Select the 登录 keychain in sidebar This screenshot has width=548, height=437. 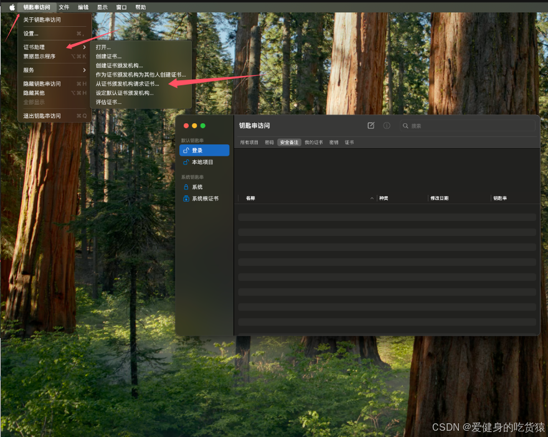click(204, 151)
